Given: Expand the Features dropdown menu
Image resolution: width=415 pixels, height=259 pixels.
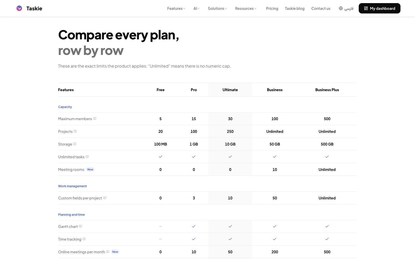Looking at the screenshot, I should [176, 9].
